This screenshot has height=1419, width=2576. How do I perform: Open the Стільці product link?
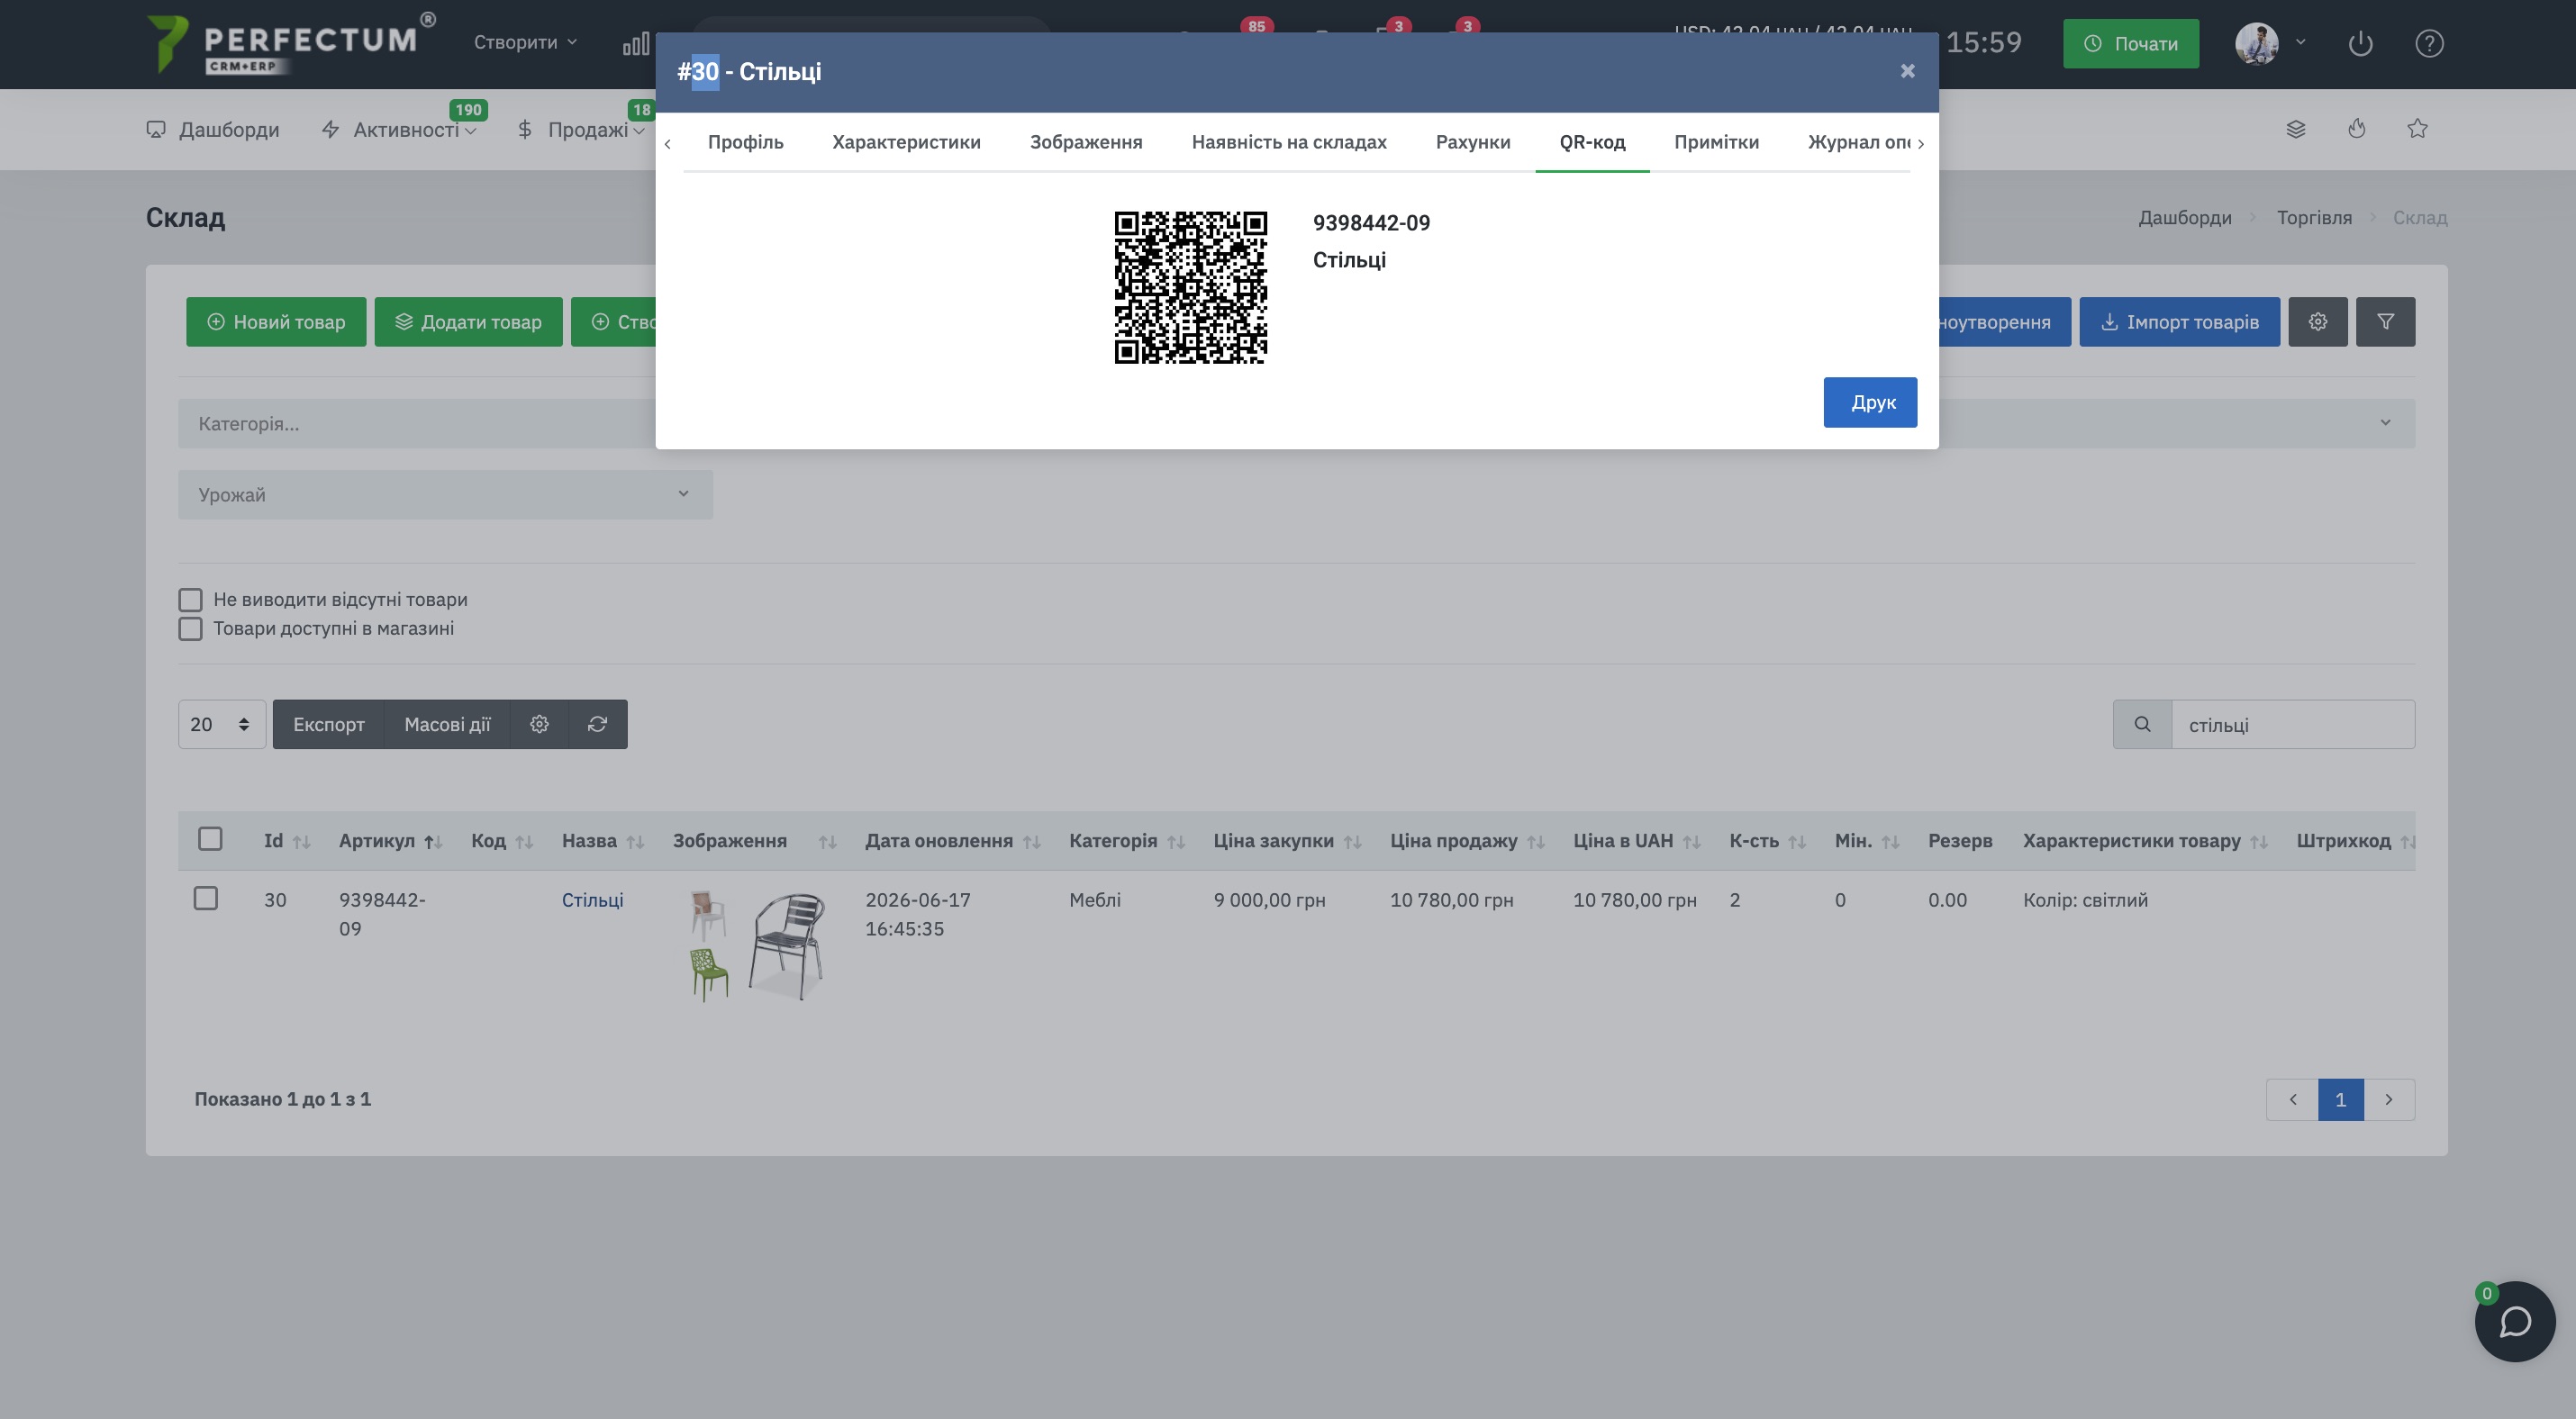point(592,899)
